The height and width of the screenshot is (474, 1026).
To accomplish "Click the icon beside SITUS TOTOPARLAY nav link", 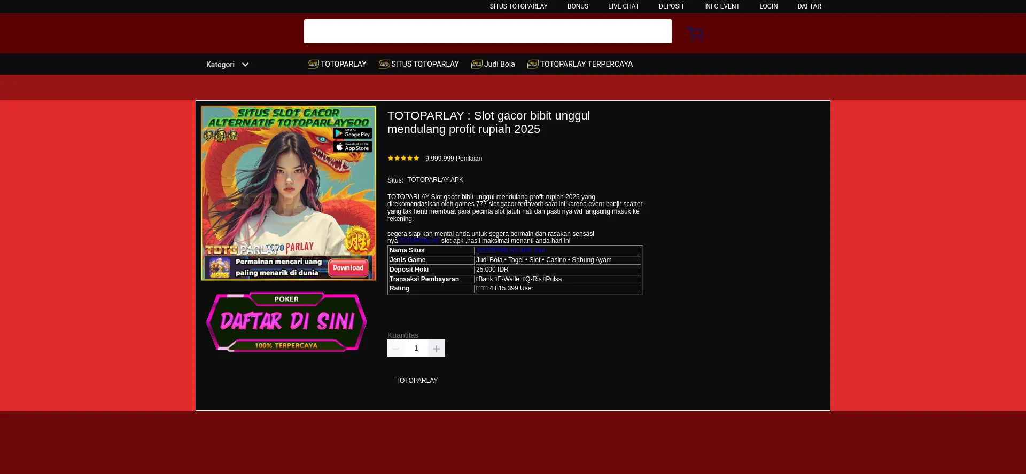I will click(x=384, y=64).
